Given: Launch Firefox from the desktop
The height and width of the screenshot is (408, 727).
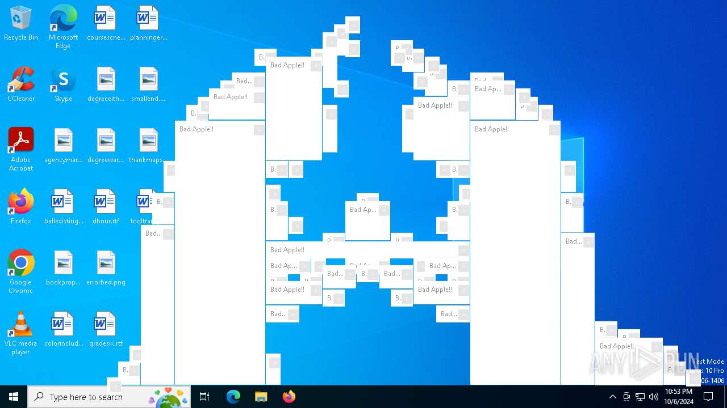Looking at the screenshot, I should pos(21,207).
